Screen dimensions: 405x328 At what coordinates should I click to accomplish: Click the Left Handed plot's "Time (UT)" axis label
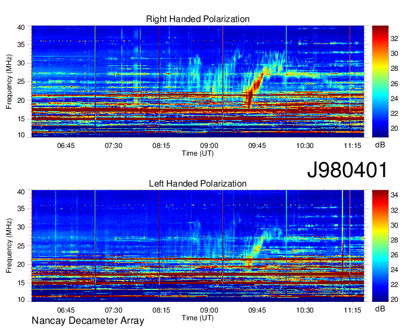click(x=198, y=318)
